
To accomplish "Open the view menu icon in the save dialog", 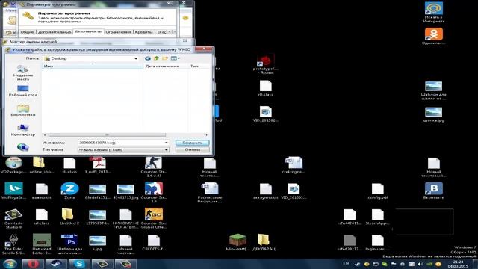I will [x=175, y=58].
